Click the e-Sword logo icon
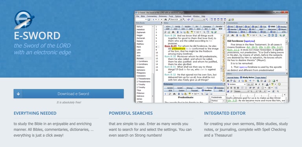This screenshot has height=147, width=302. coord(24,20)
